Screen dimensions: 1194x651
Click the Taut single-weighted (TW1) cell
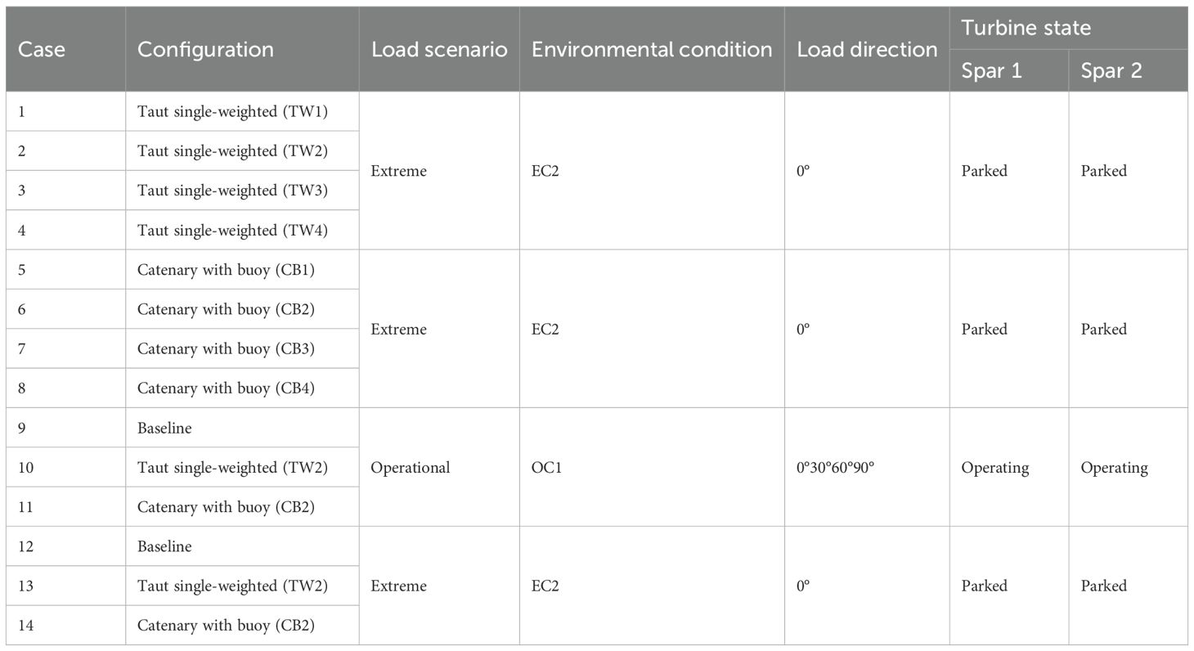tap(232, 111)
